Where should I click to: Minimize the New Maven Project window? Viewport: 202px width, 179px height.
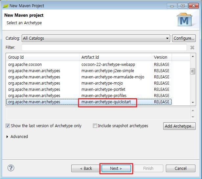click(x=172, y=6)
